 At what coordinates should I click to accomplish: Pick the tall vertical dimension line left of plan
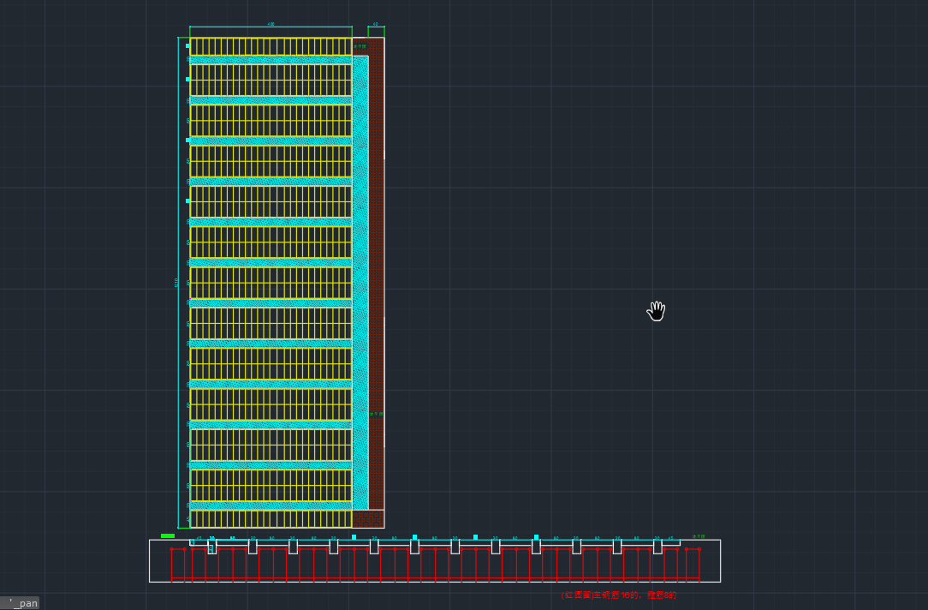tap(178, 283)
